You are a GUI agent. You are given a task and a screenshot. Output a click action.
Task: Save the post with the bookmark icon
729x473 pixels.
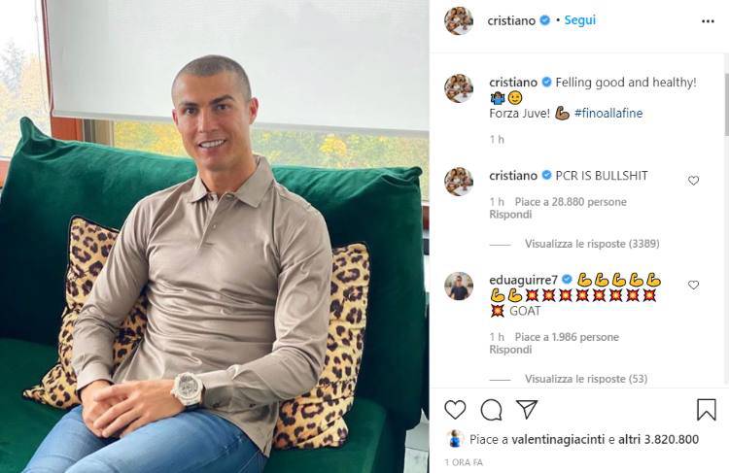tap(707, 410)
